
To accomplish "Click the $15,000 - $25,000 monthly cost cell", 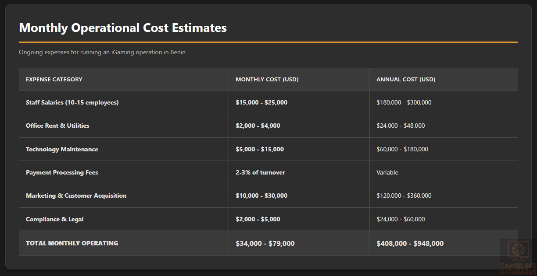I will pos(261,103).
